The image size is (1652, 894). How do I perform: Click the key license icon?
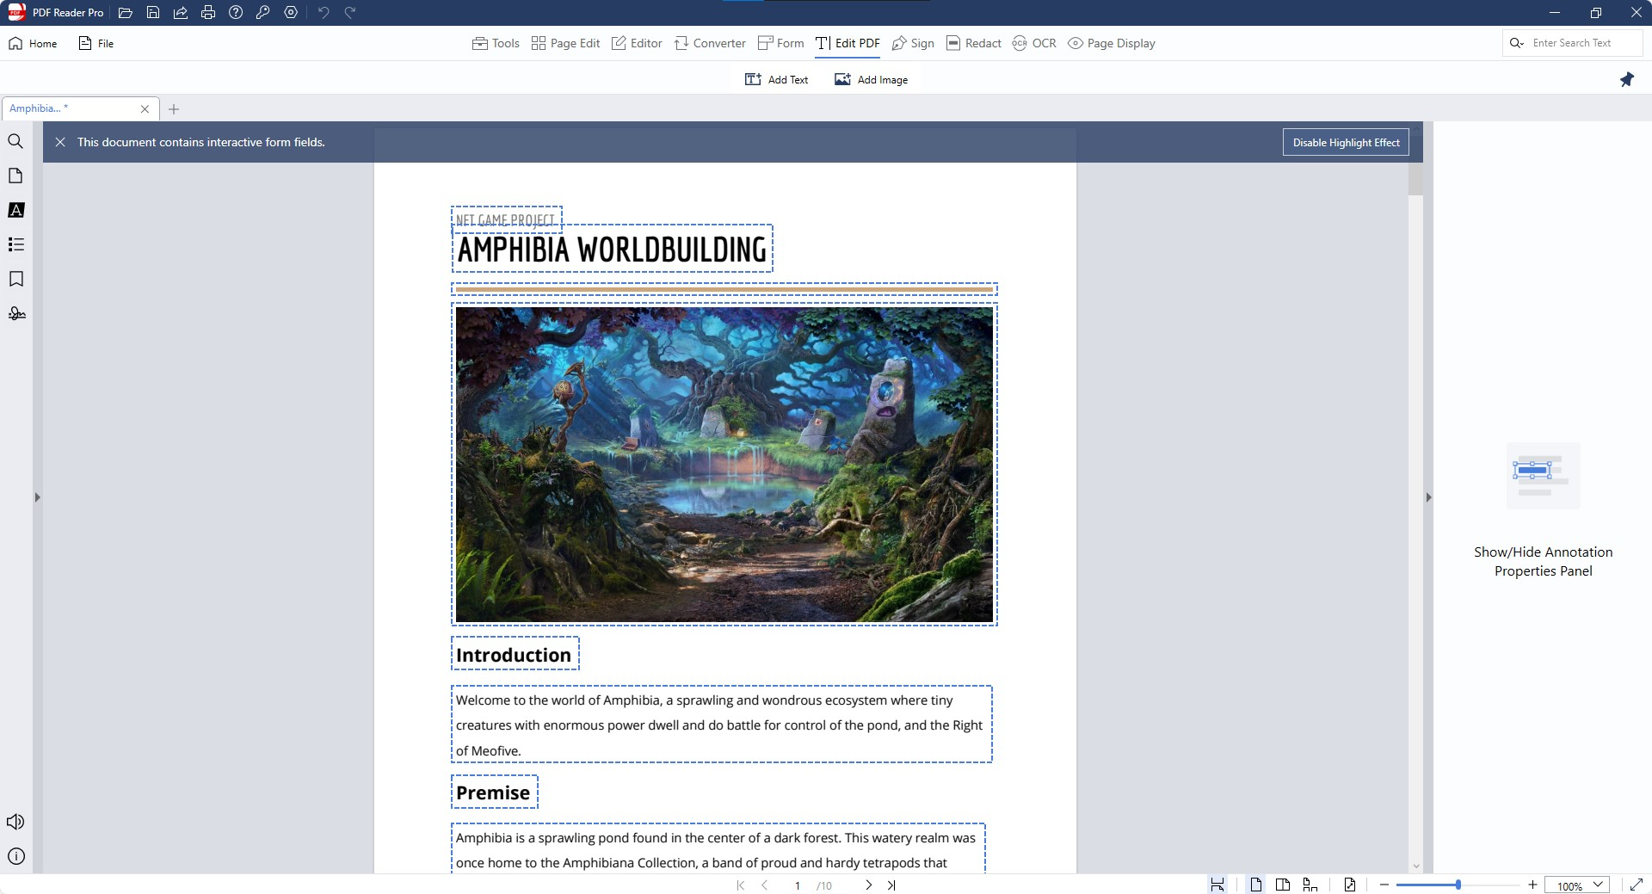263,13
